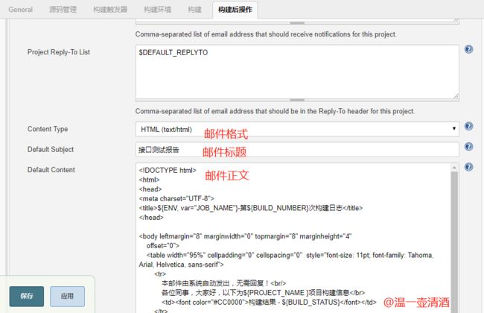Open help icon for Default Content

pos(468,167)
